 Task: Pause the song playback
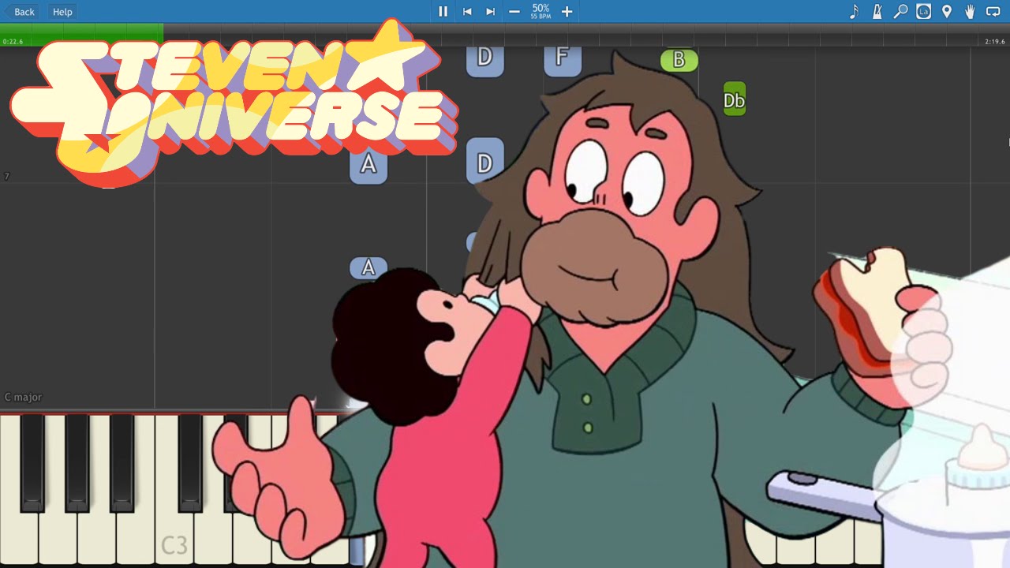click(x=443, y=12)
